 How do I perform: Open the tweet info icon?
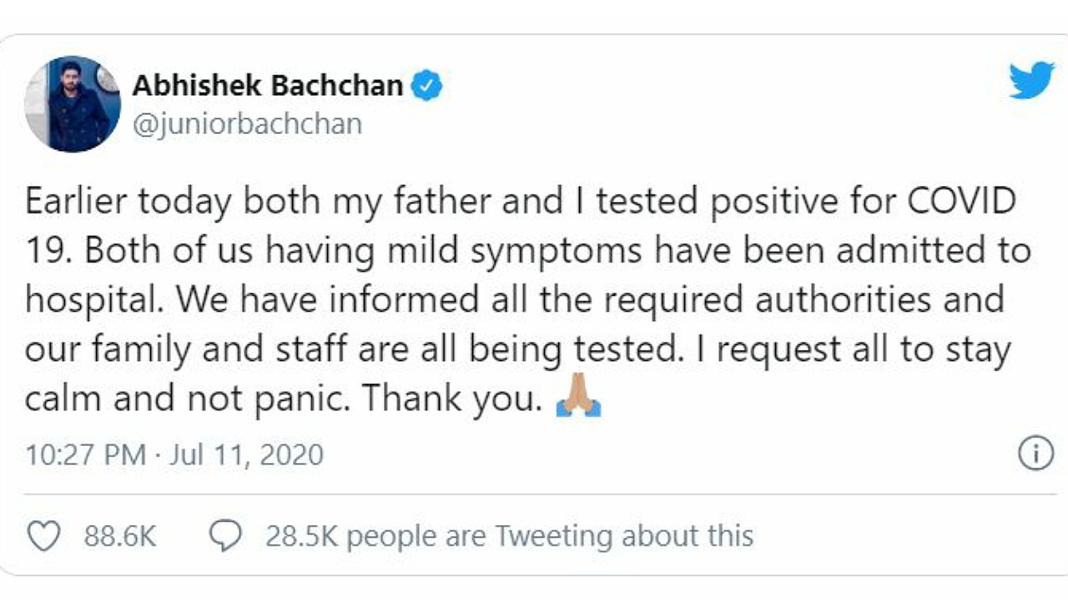1035,454
